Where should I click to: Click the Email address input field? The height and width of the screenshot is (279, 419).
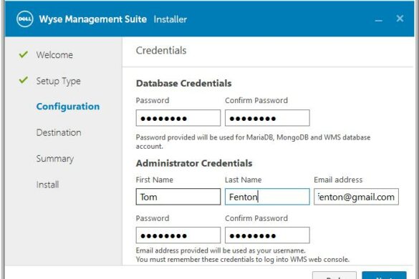tap(356, 197)
